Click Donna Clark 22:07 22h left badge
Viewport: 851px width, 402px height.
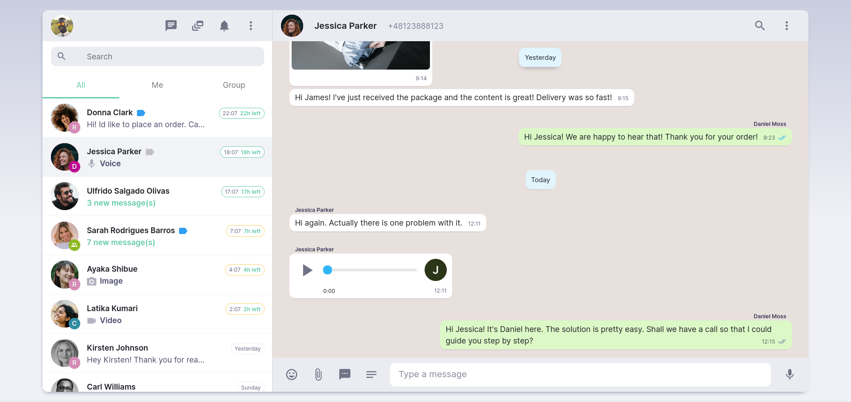(242, 113)
